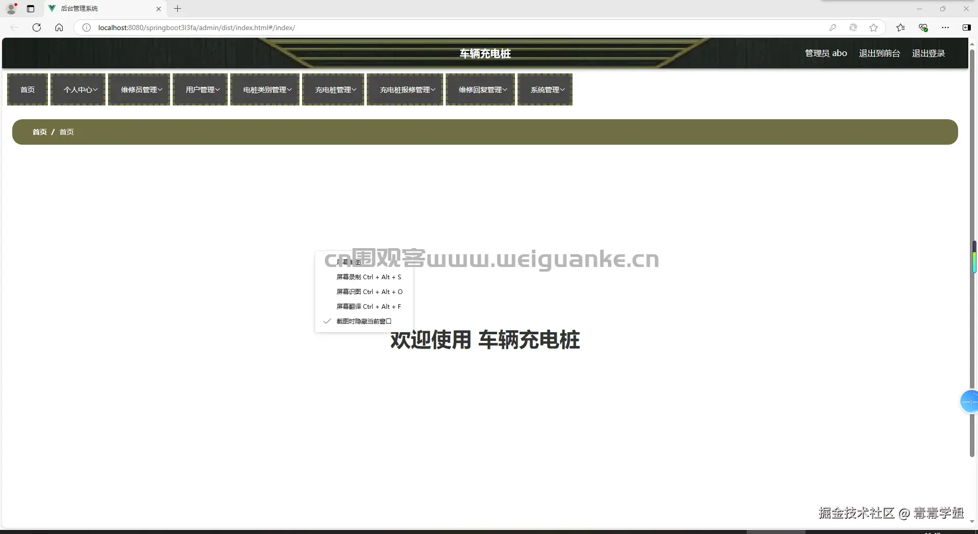Expand the 用户管理 dropdown menu
978x534 pixels.
point(200,90)
